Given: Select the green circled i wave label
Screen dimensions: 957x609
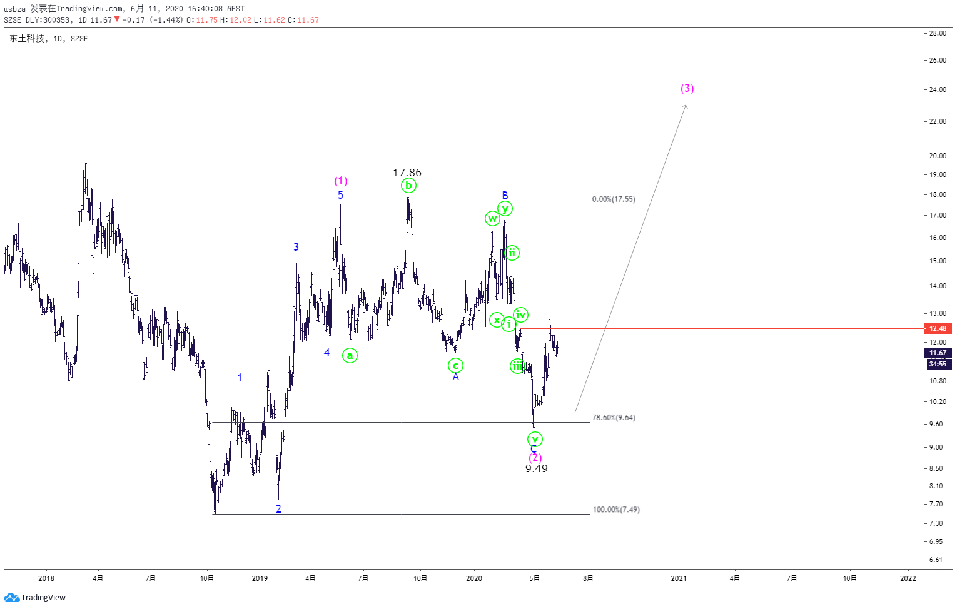Looking at the screenshot, I should [x=509, y=323].
